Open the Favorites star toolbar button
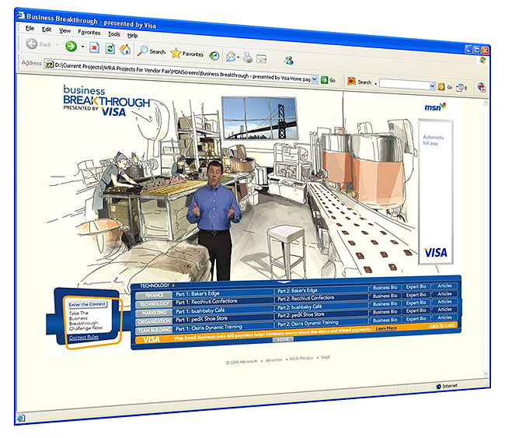 [x=187, y=54]
